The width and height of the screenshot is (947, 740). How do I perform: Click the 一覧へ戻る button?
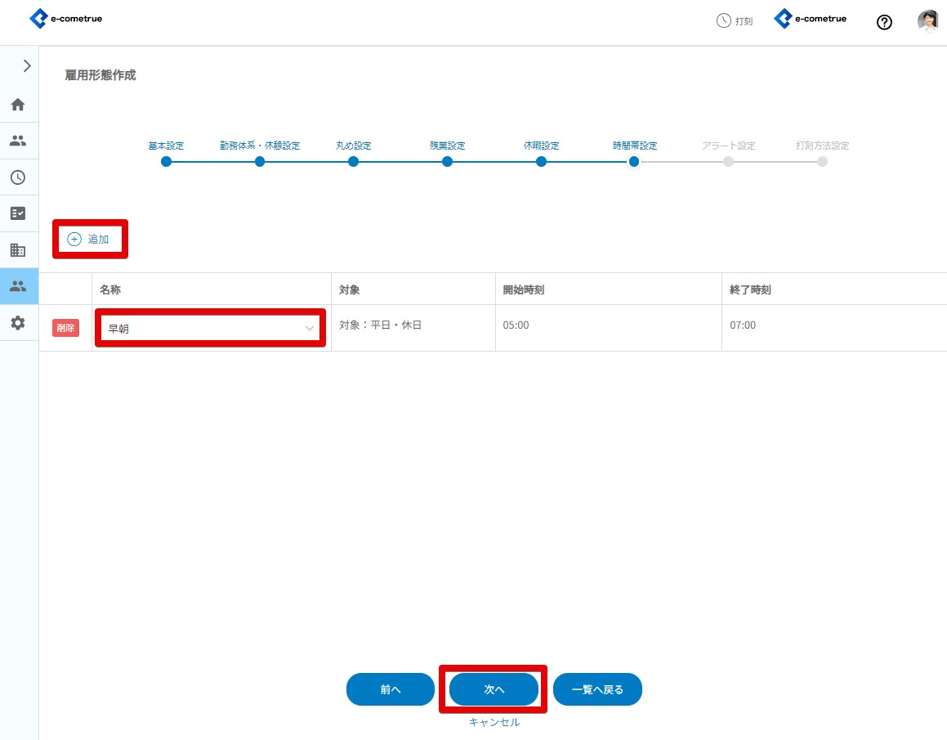(597, 689)
